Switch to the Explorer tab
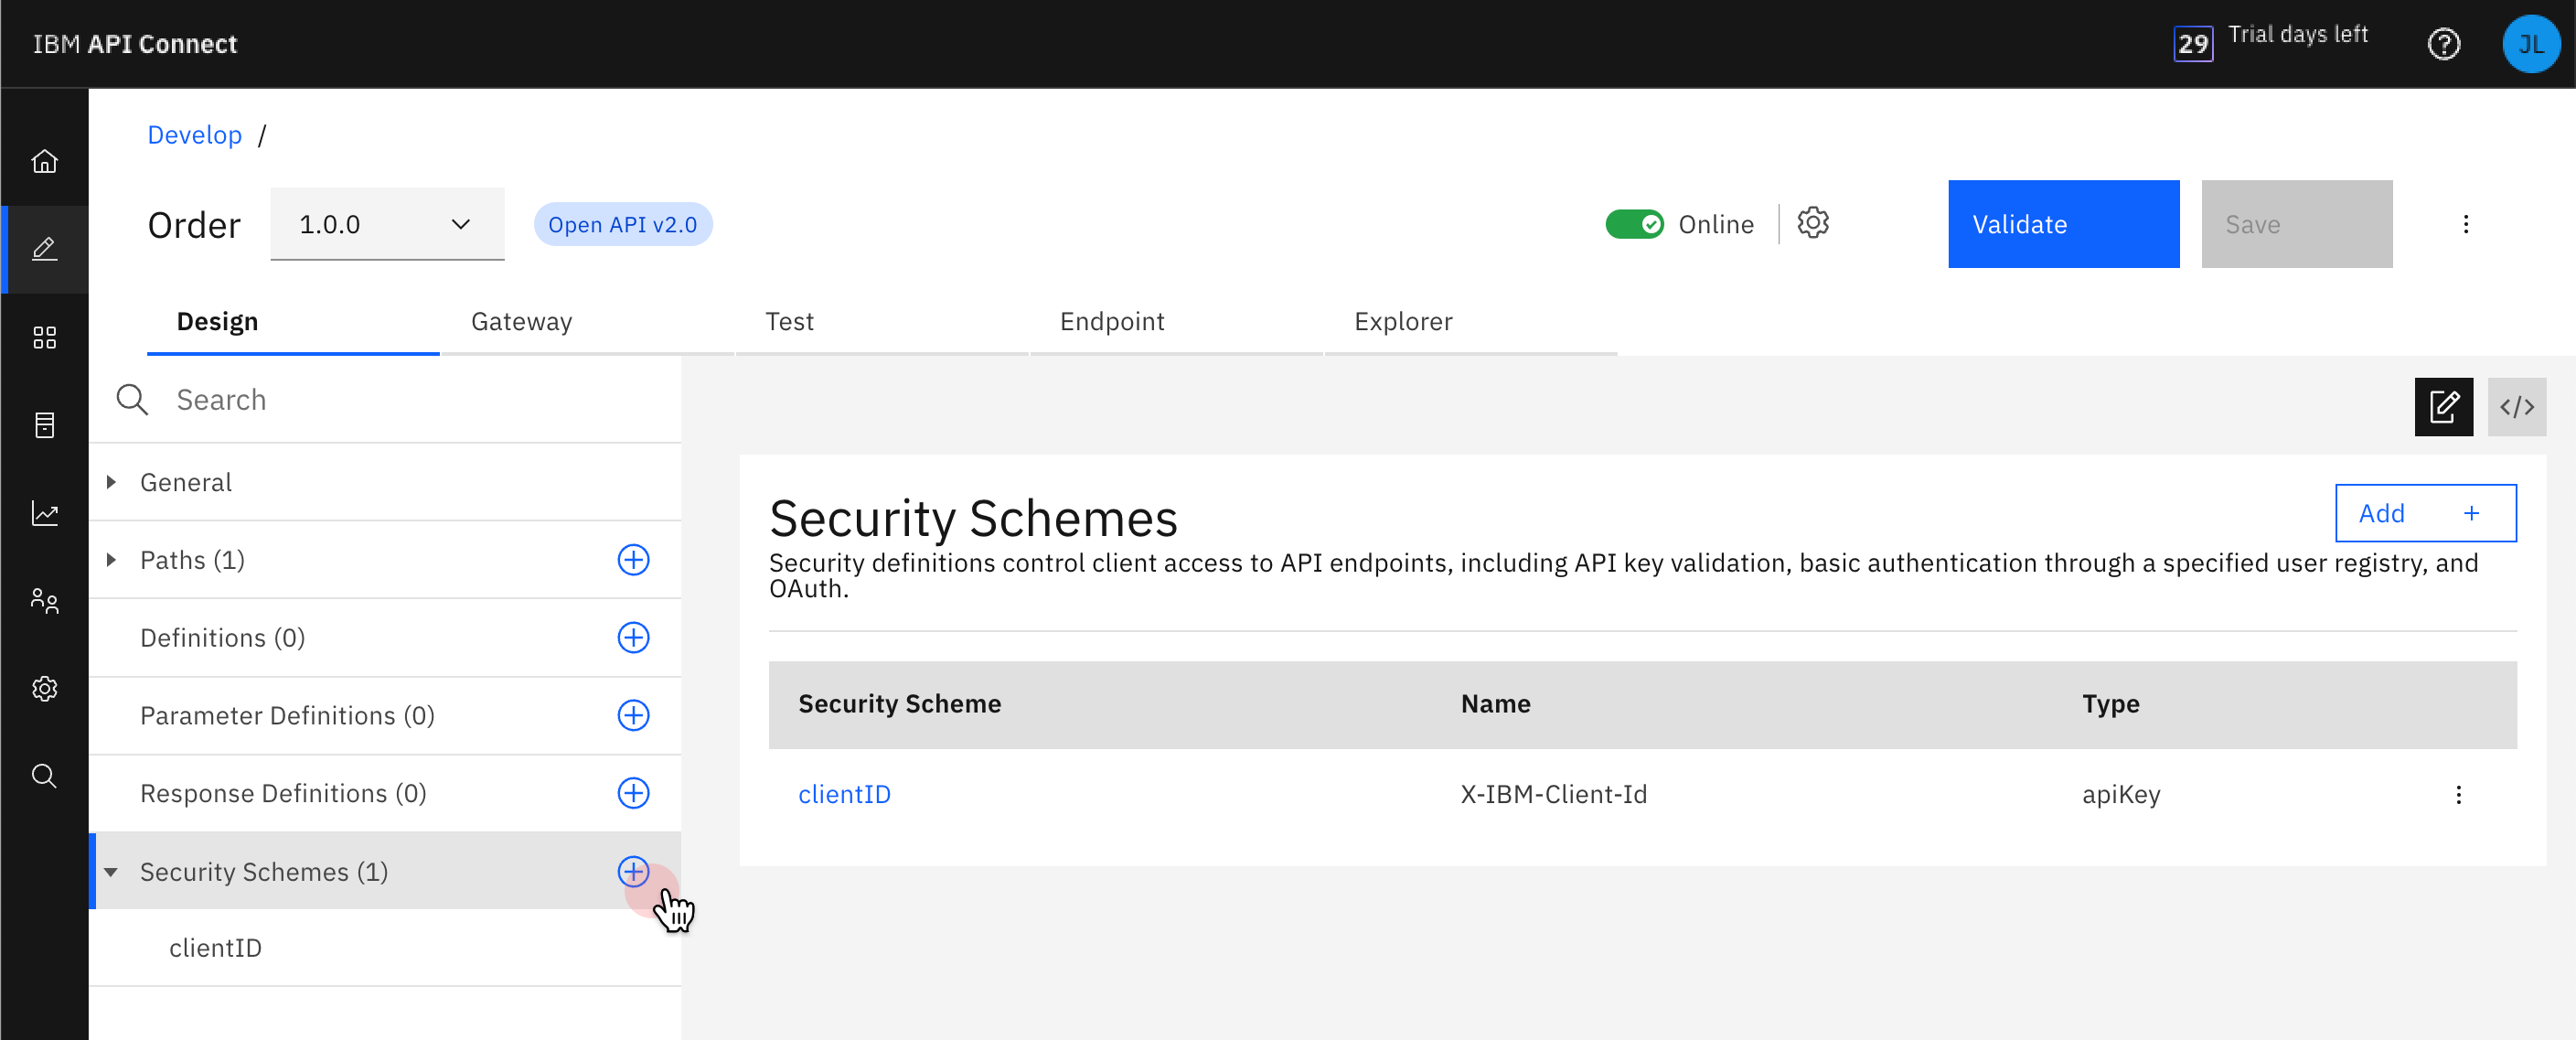This screenshot has width=2576, height=1040. tap(1403, 320)
